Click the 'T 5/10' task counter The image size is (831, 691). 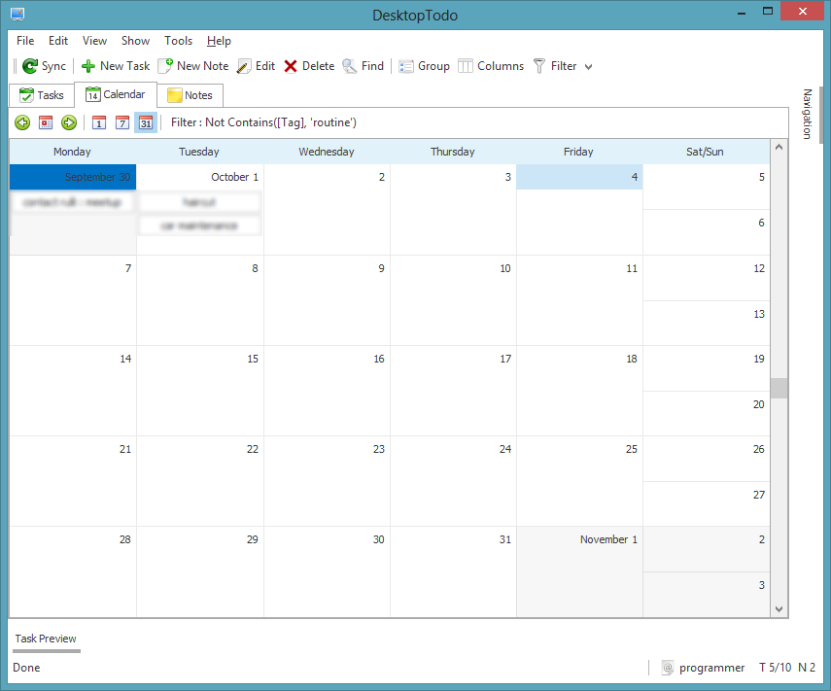775,668
